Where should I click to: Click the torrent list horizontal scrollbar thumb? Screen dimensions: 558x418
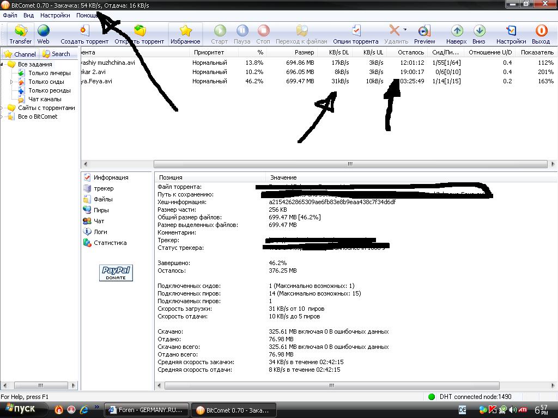tap(350, 164)
